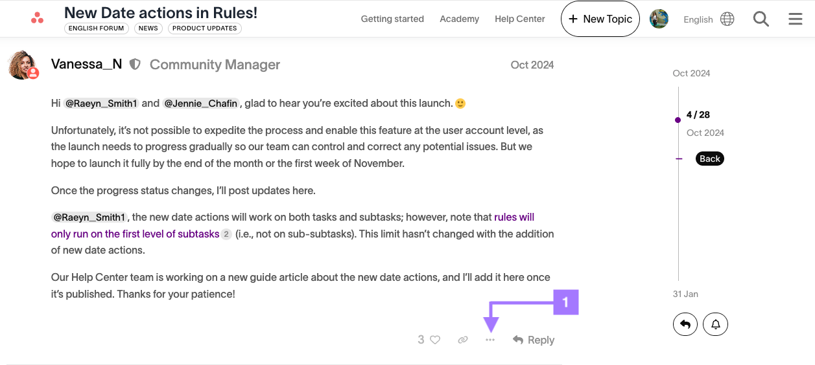Click the timeline scroller position handle
This screenshot has height=365, width=815.
click(x=678, y=120)
